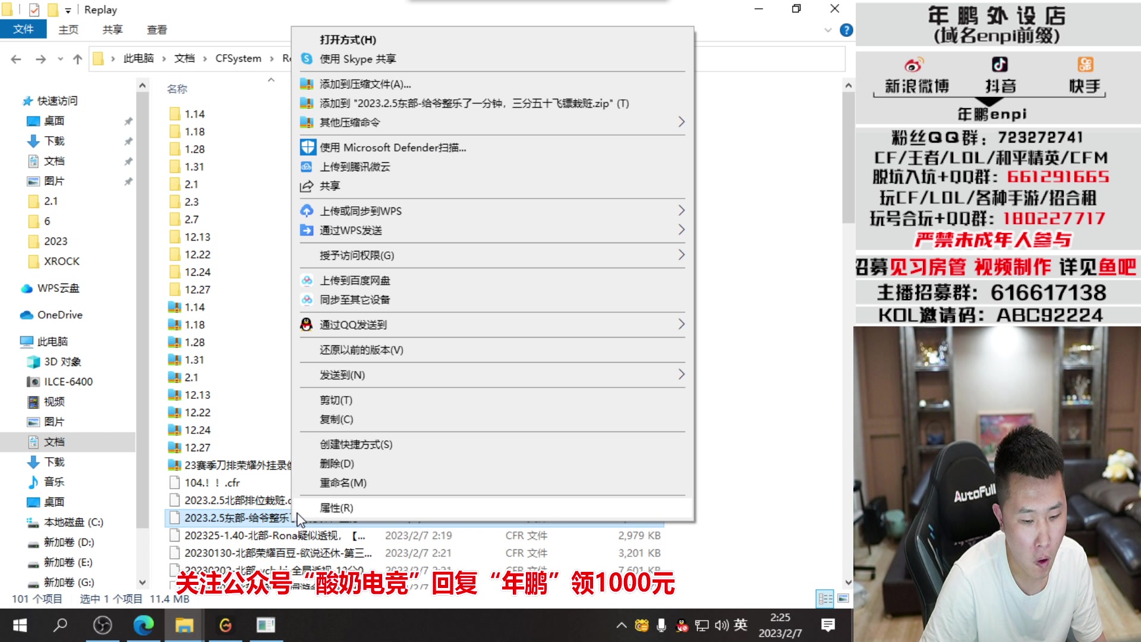Image resolution: width=1141 pixels, height=642 pixels.
Task: Select 同步至其它设备 menu entry
Action: pos(355,300)
